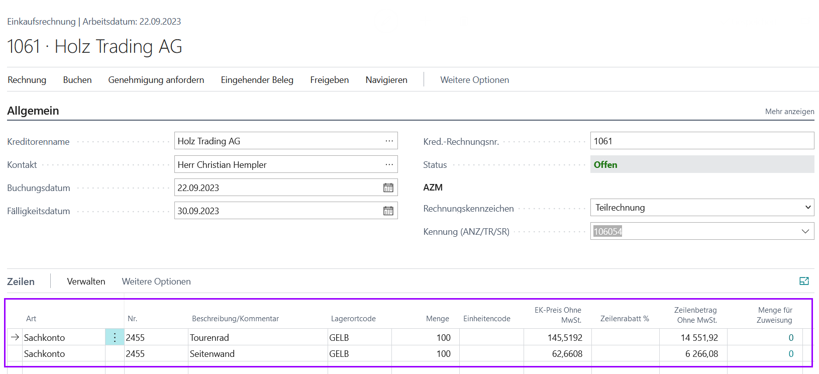Expand the Rechnungskennzeichen dropdown
Viewport: 819px width, 374px height.
(x=808, y=208)
